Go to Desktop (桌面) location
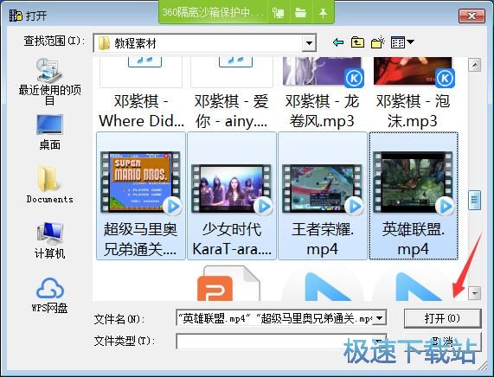 point(49,132)
